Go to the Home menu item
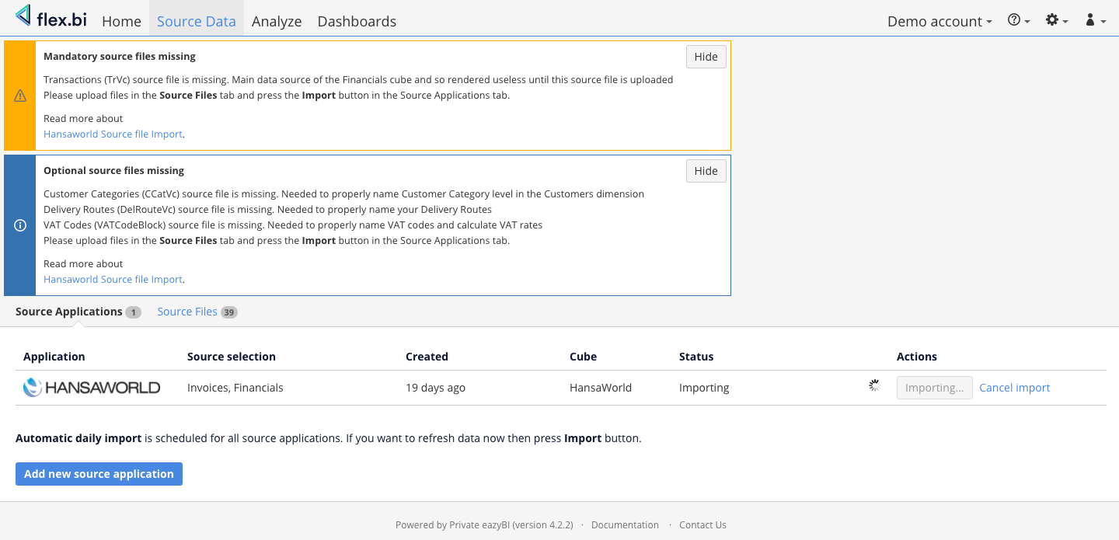The width and height of the screenshot is (1119, 540). (x=121, y=22)
